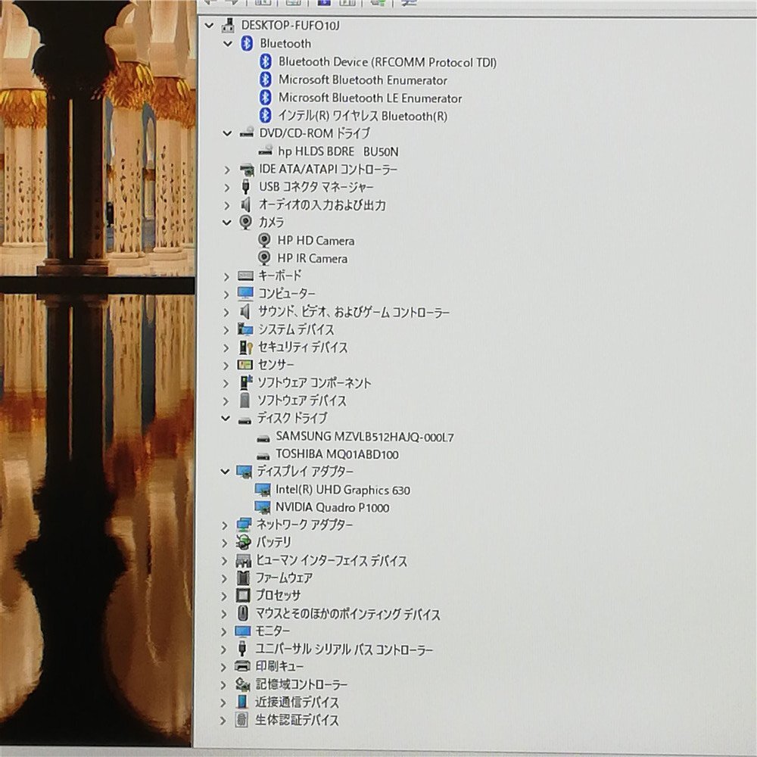Select Bluetooth Device (RFCOMM Protocol TDI)

(x=387, y=62)
